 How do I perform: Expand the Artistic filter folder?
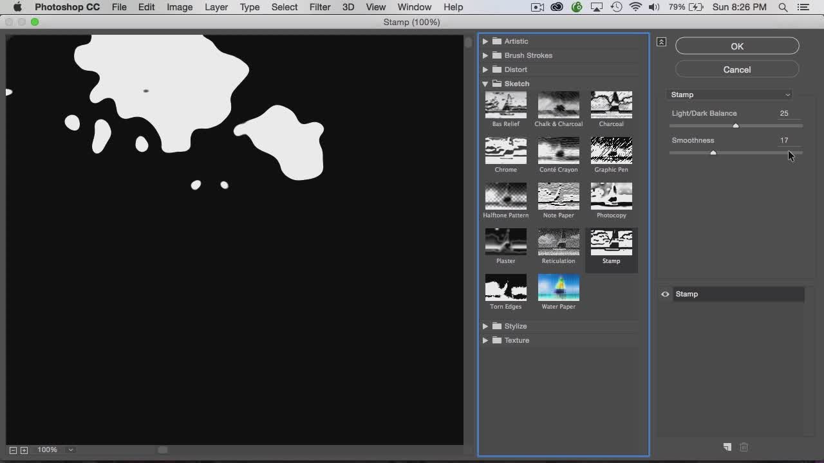pyautogui.click(x=485, y=41)
